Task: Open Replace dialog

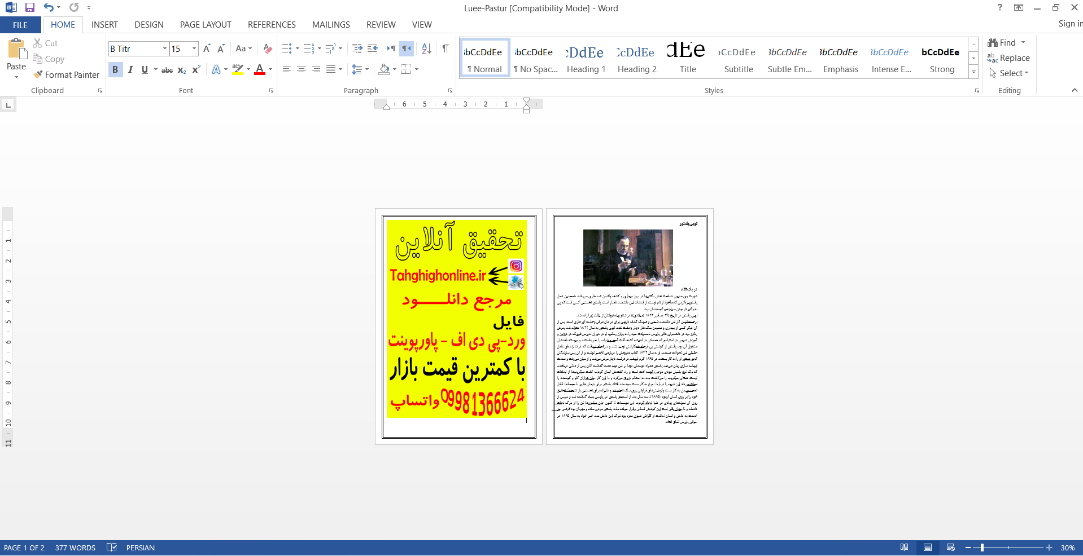Action: pos(1008,58)
